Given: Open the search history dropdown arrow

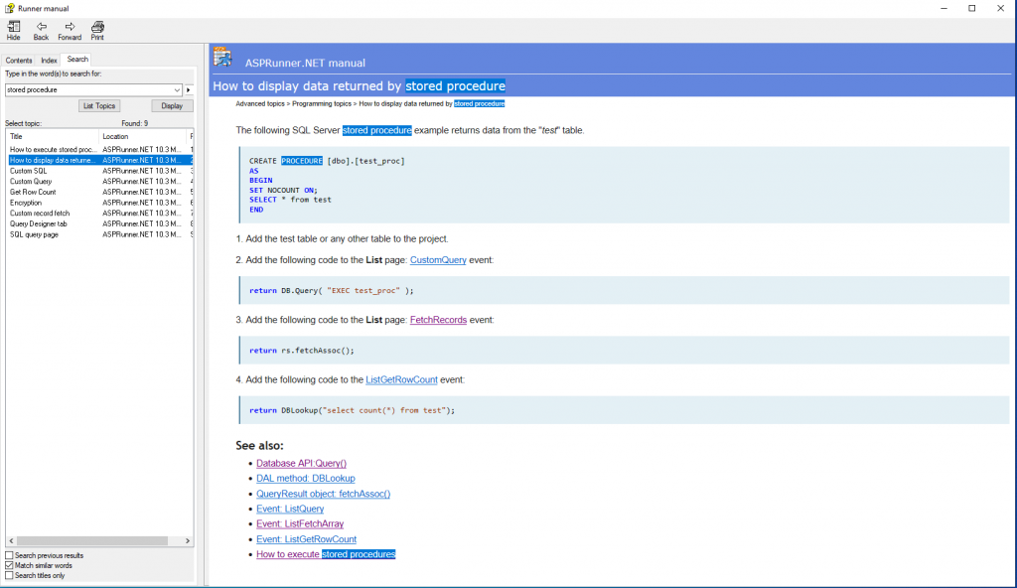Looking at the screenshot, I should click(x=177, y=90).
